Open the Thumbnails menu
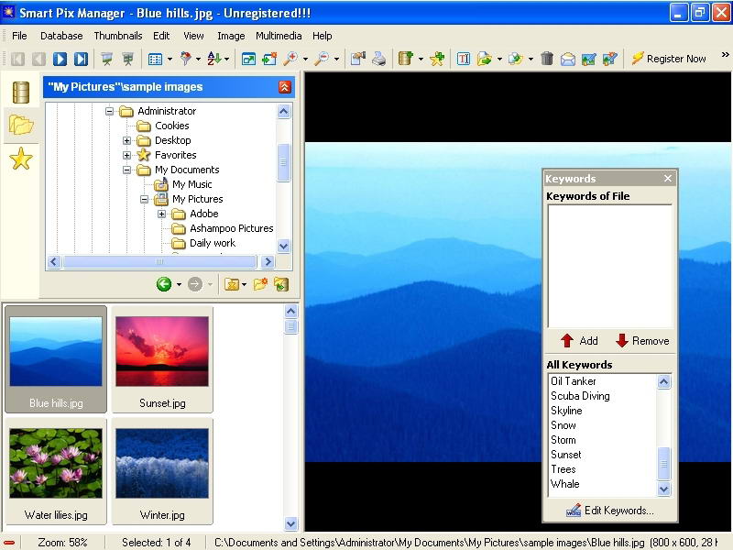733x550 pixels. click(117, 36)
